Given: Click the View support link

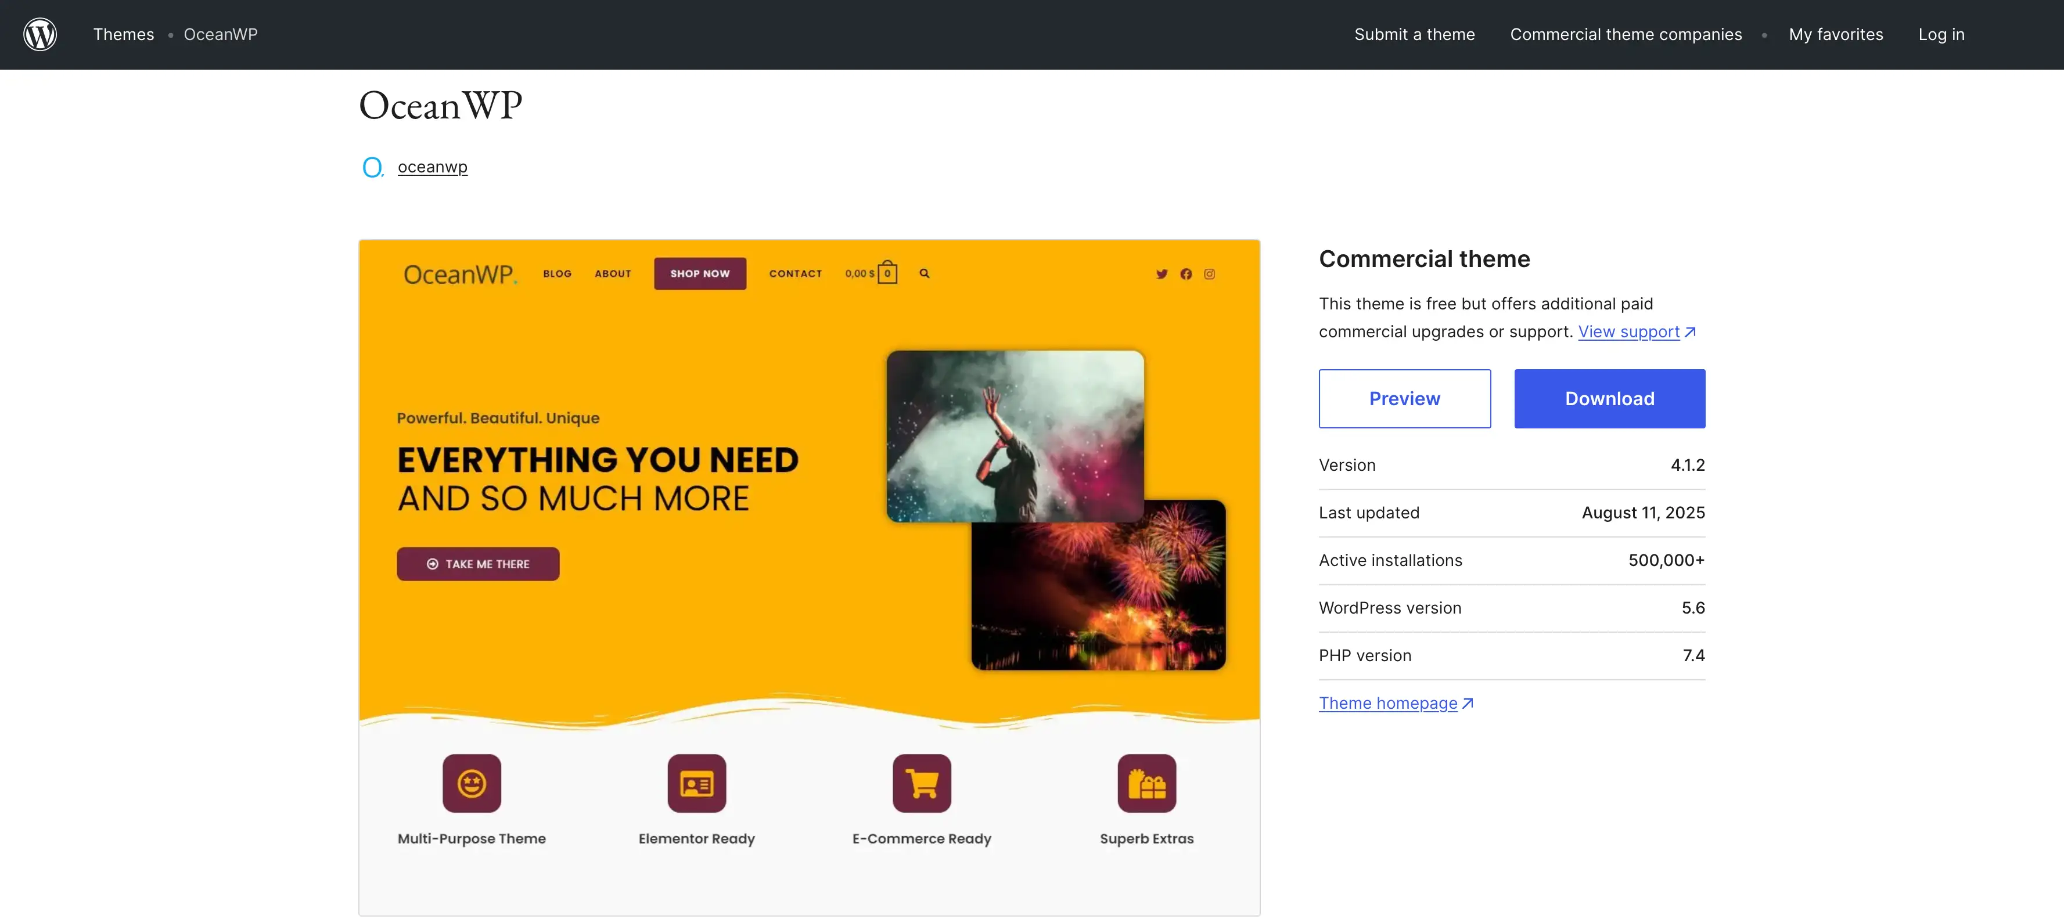Looking at the screenshot, I should point(1636,331).
